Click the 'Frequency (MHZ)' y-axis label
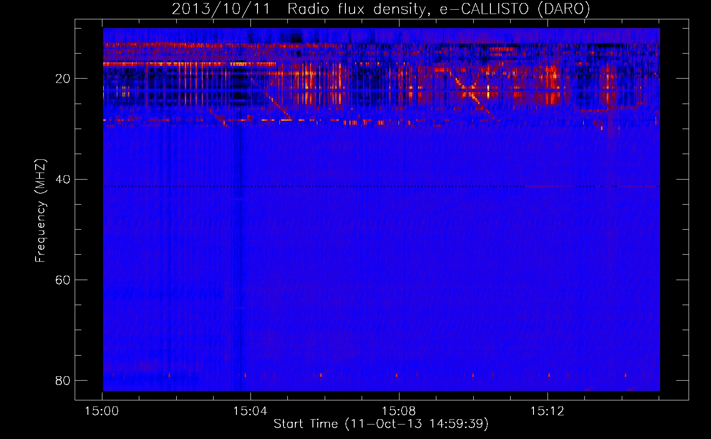Image resolution: width=711 pixels, height=439 pixels. (x=40, y=211)
